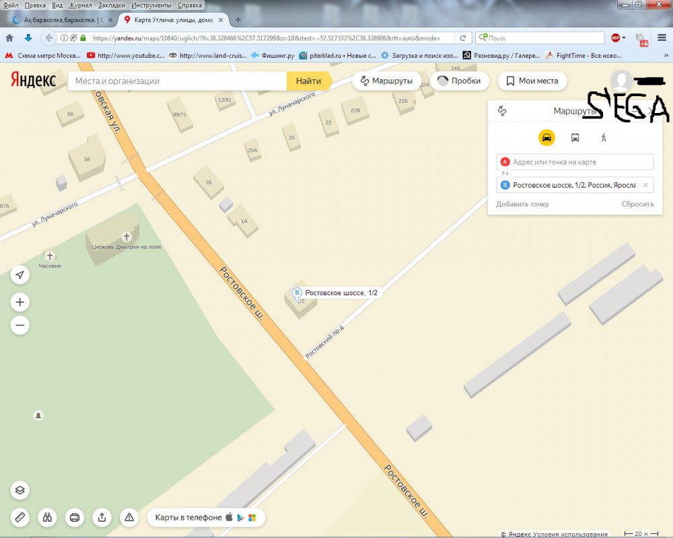This screenshot has width=673, height=538.
Task: Open the Журнал menu in Firefox
Action: (x=80, y=5)
